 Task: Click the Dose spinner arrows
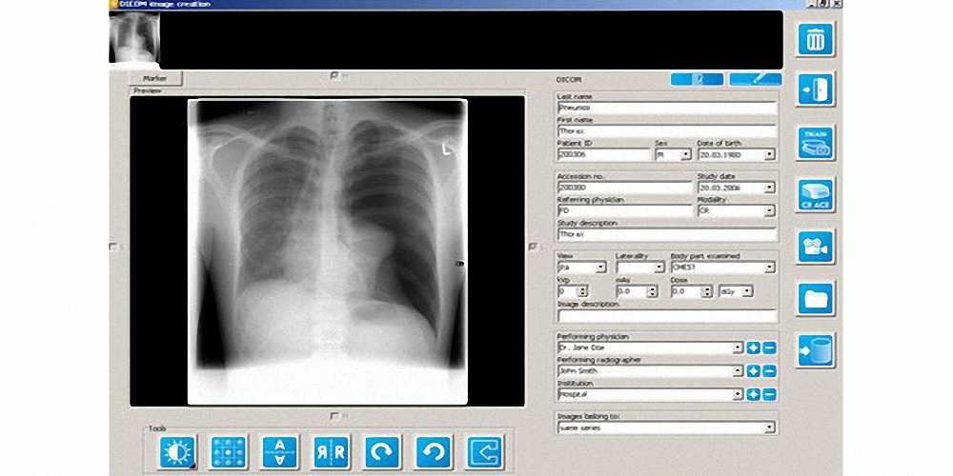(707, 291)
